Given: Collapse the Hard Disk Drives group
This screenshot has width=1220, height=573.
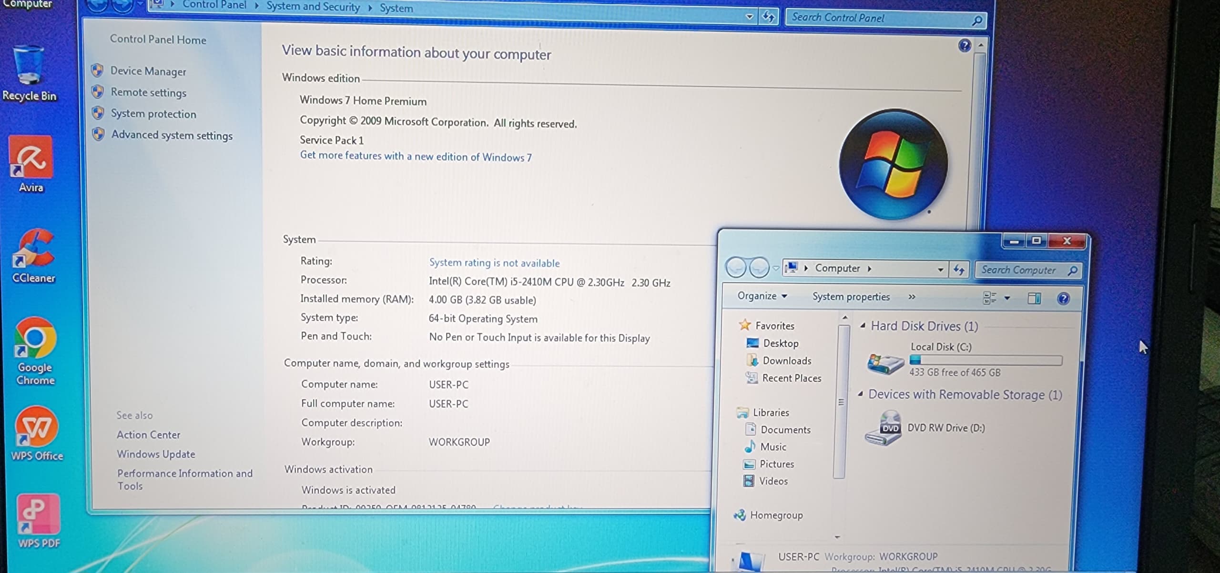Looking at the screenshot, I should click(863, 326).
